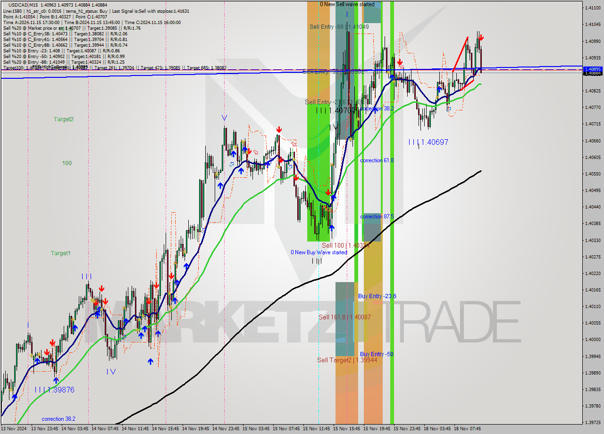The height and width of the screenshot is (434, 604).
Task: Select the '14 Nov 11:45' time axis label
Action: coord(135,429)
